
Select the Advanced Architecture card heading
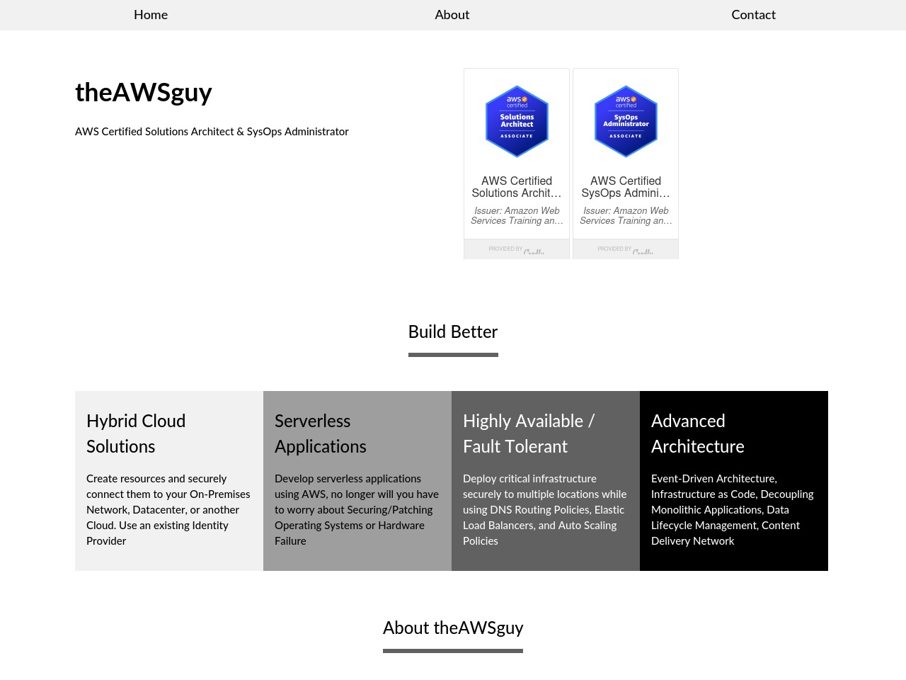698,433
